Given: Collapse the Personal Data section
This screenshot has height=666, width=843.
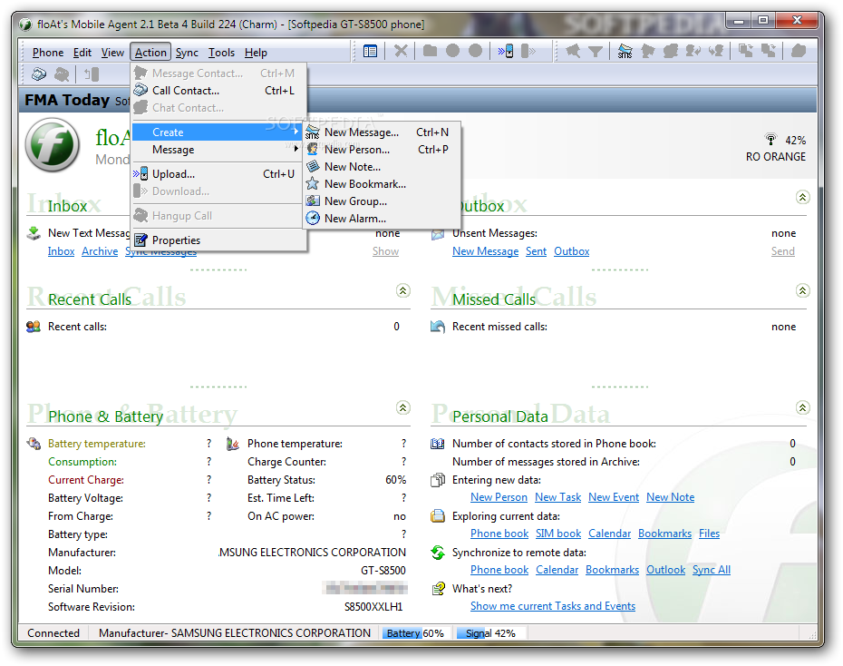Looking at the screenshot, I should coord(802,407).
